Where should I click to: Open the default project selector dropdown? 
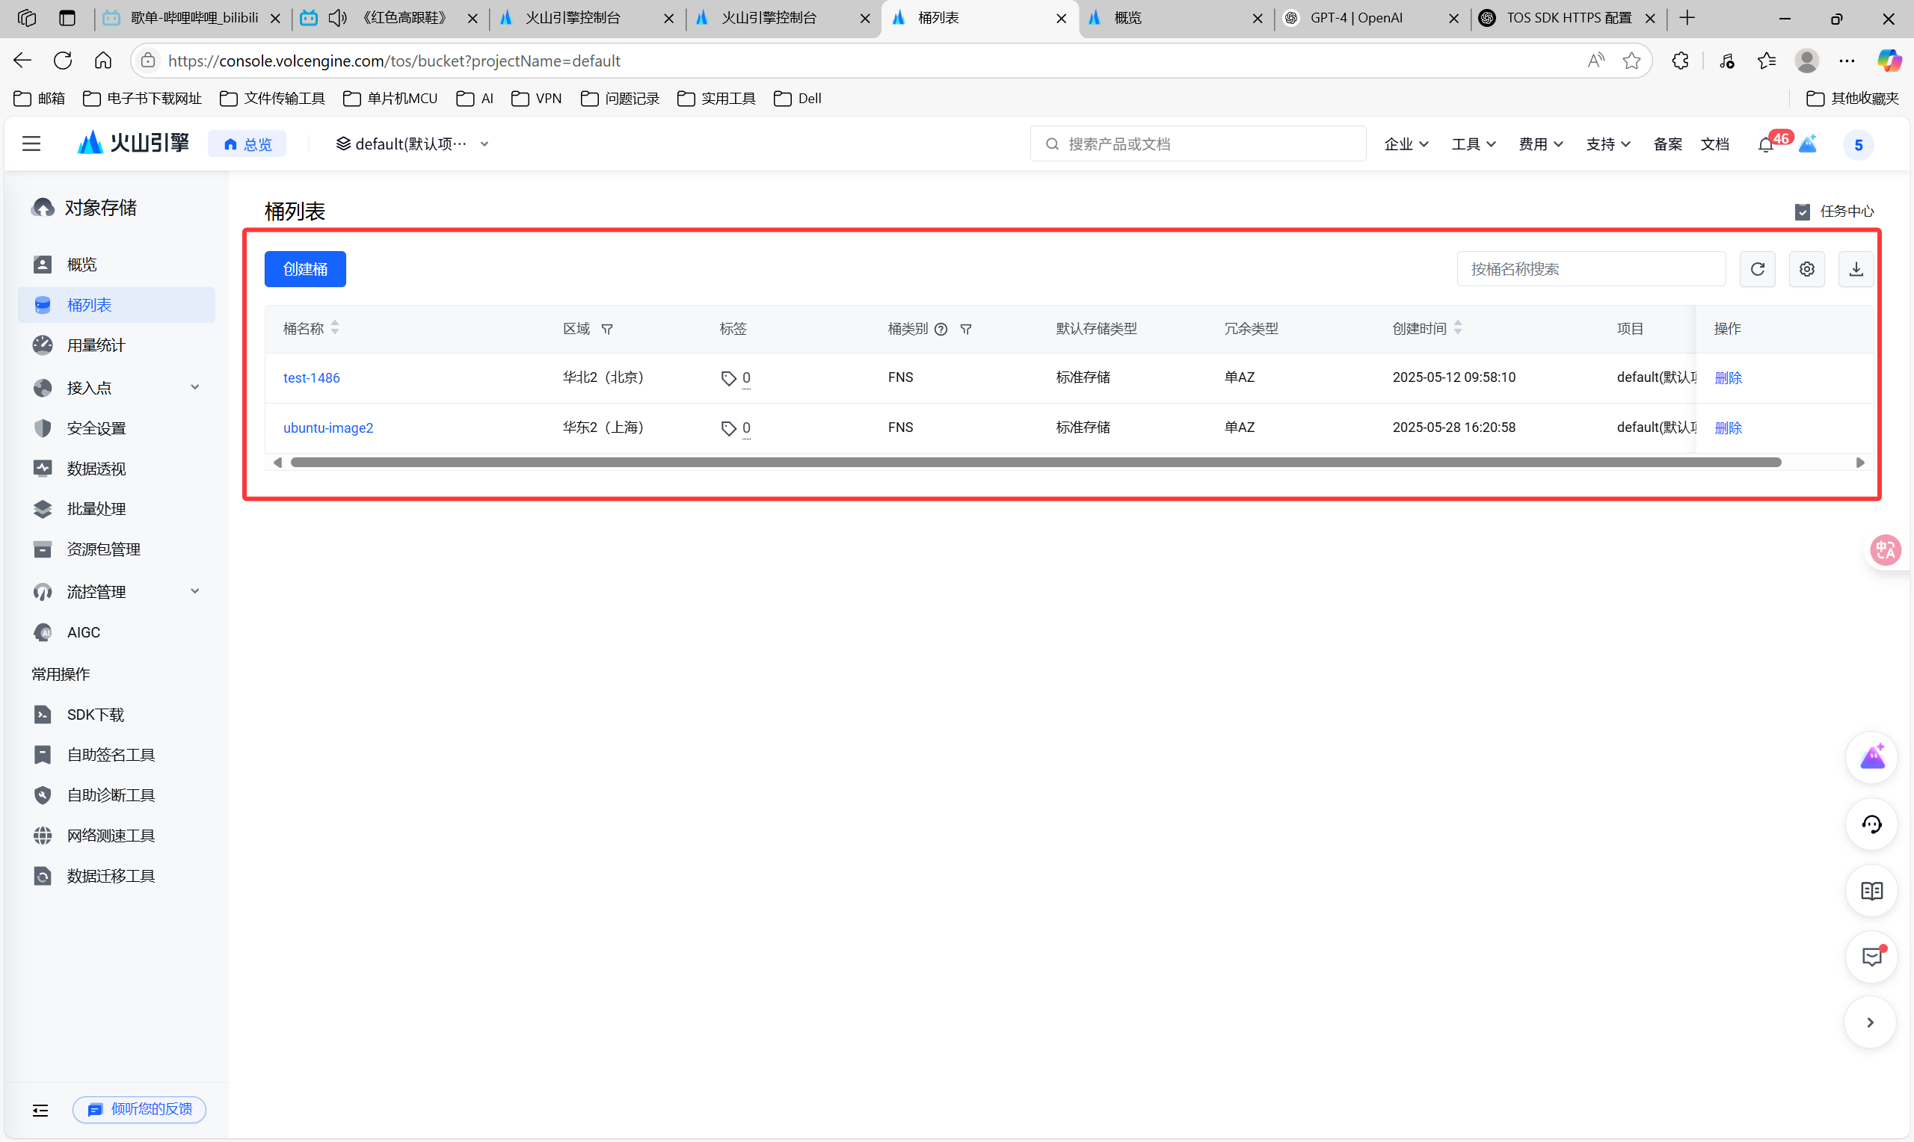click(x=412, y=144)
